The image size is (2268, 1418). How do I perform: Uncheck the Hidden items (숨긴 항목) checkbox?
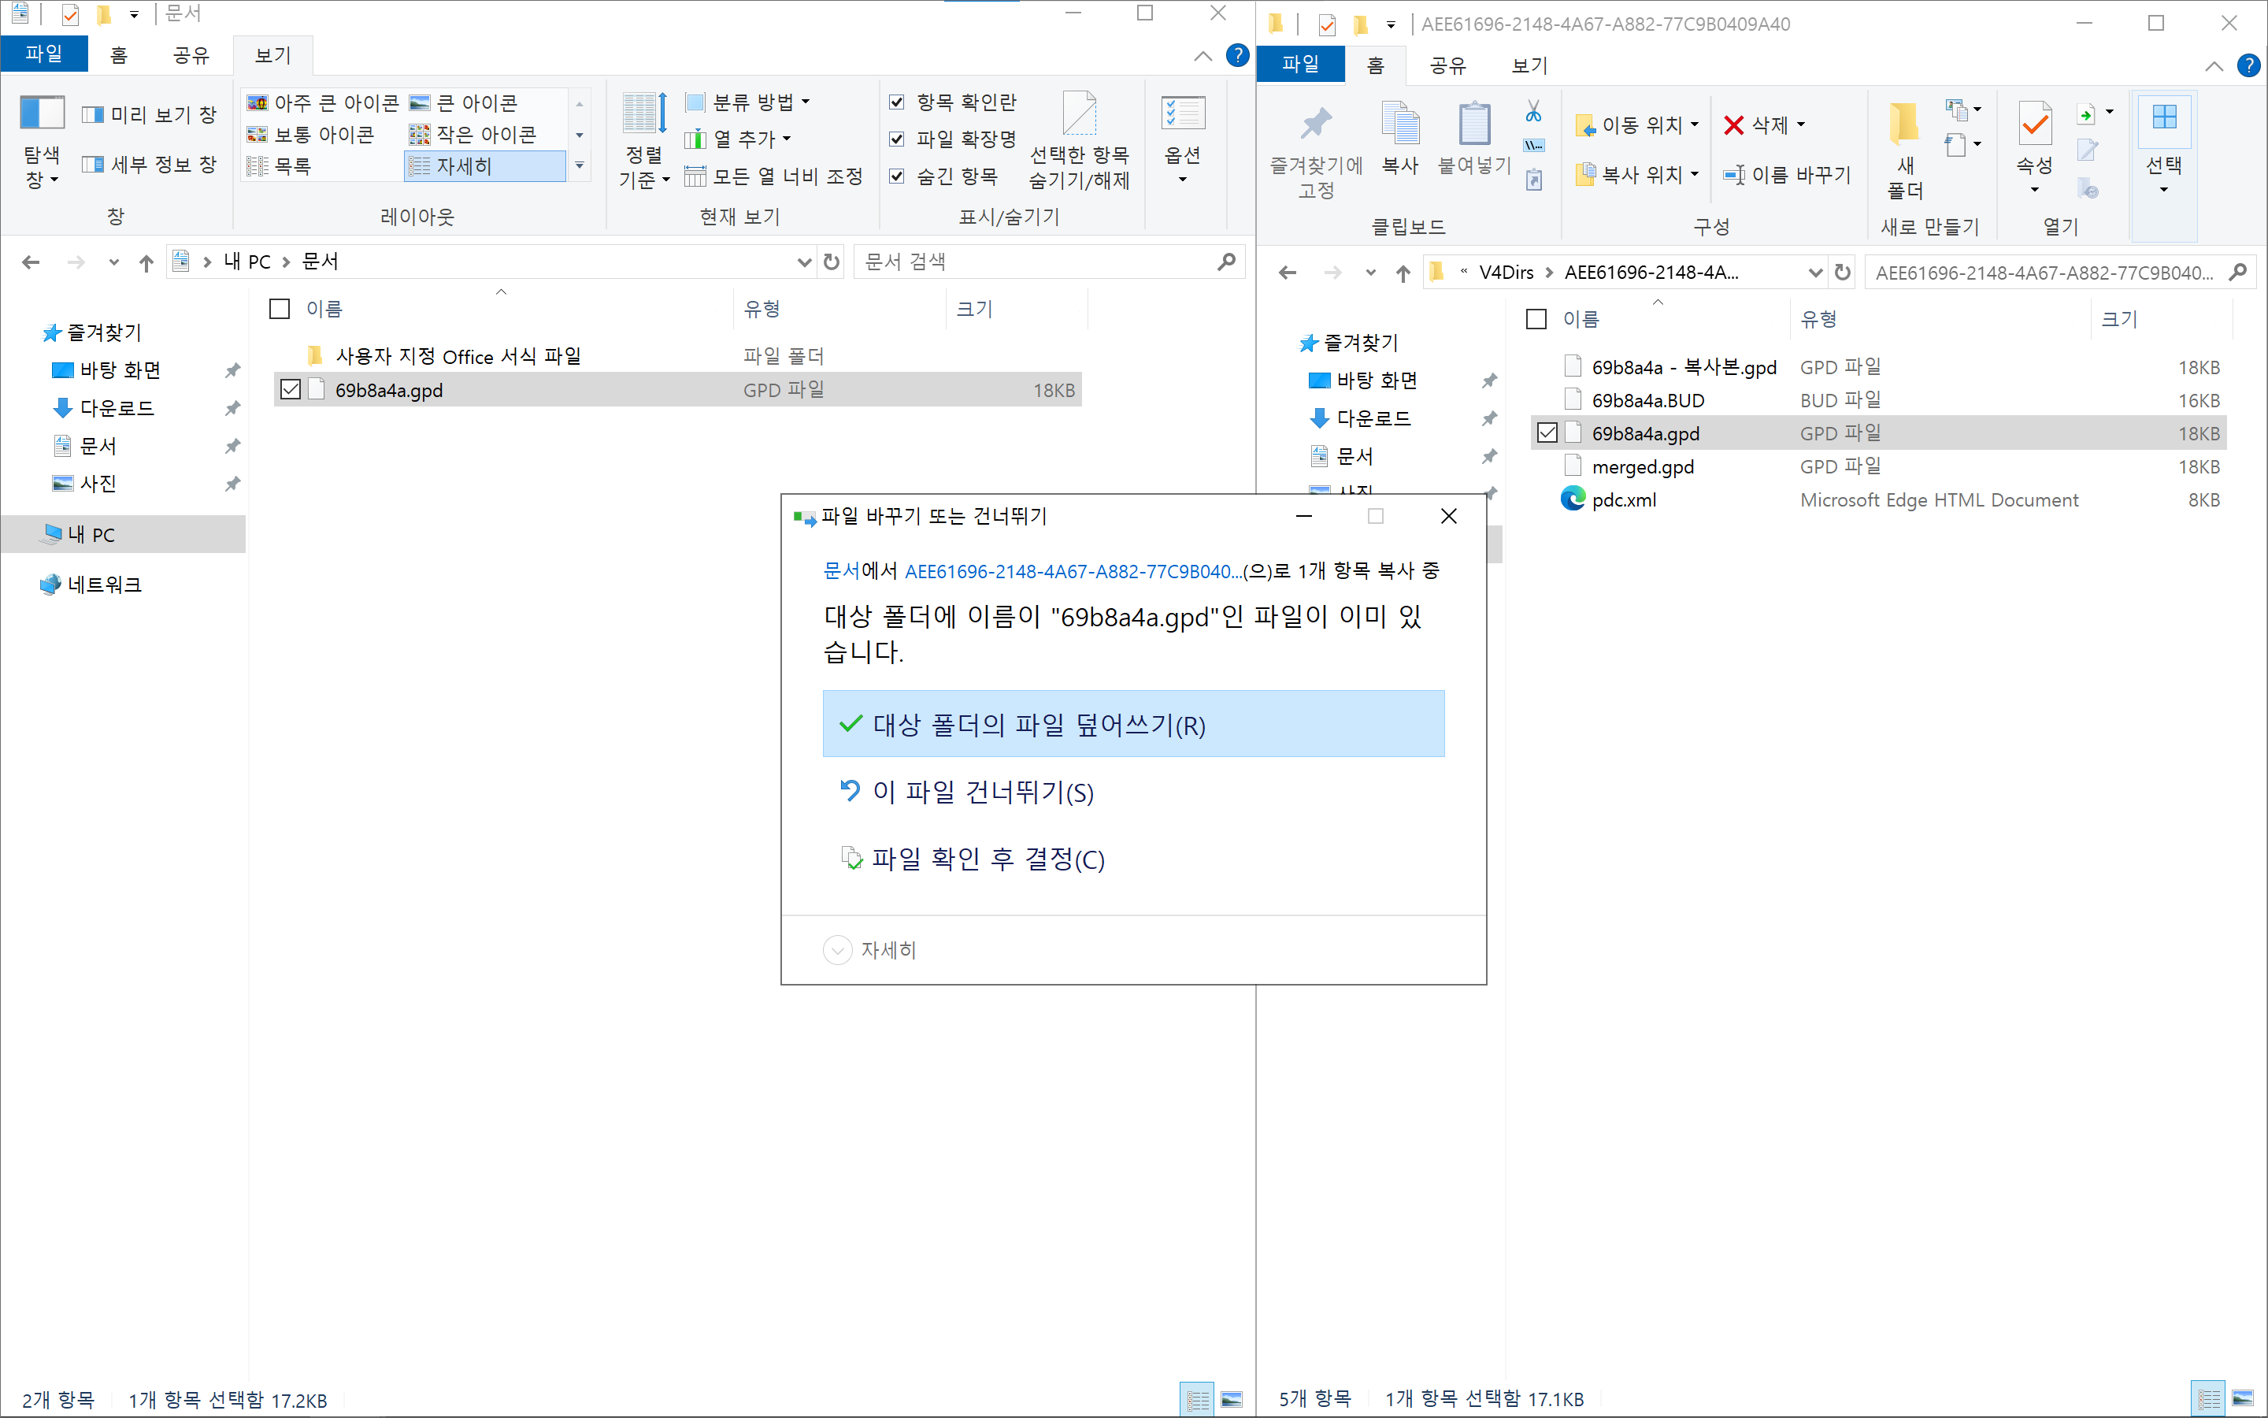(897, 176)
